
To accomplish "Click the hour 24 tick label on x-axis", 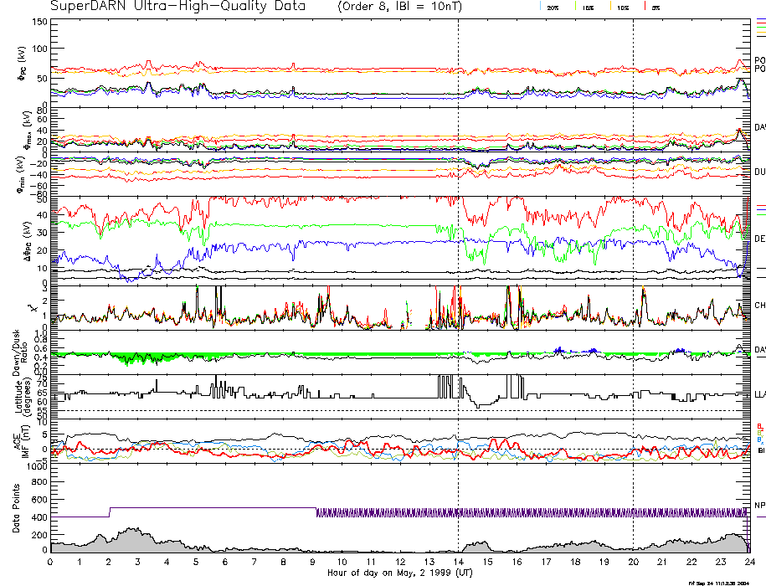I will pyautogui.click(x=748, y=562).
